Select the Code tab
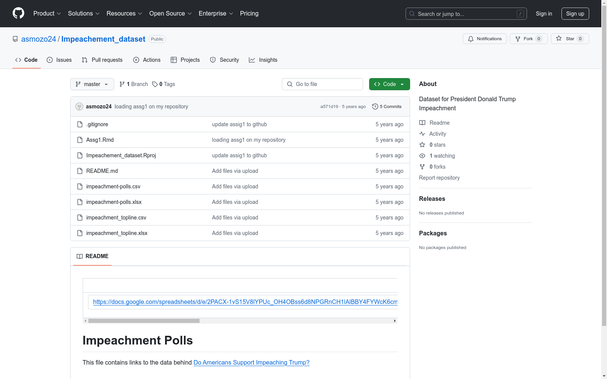This screenshot has width=607, height=379. pos(26,60)
